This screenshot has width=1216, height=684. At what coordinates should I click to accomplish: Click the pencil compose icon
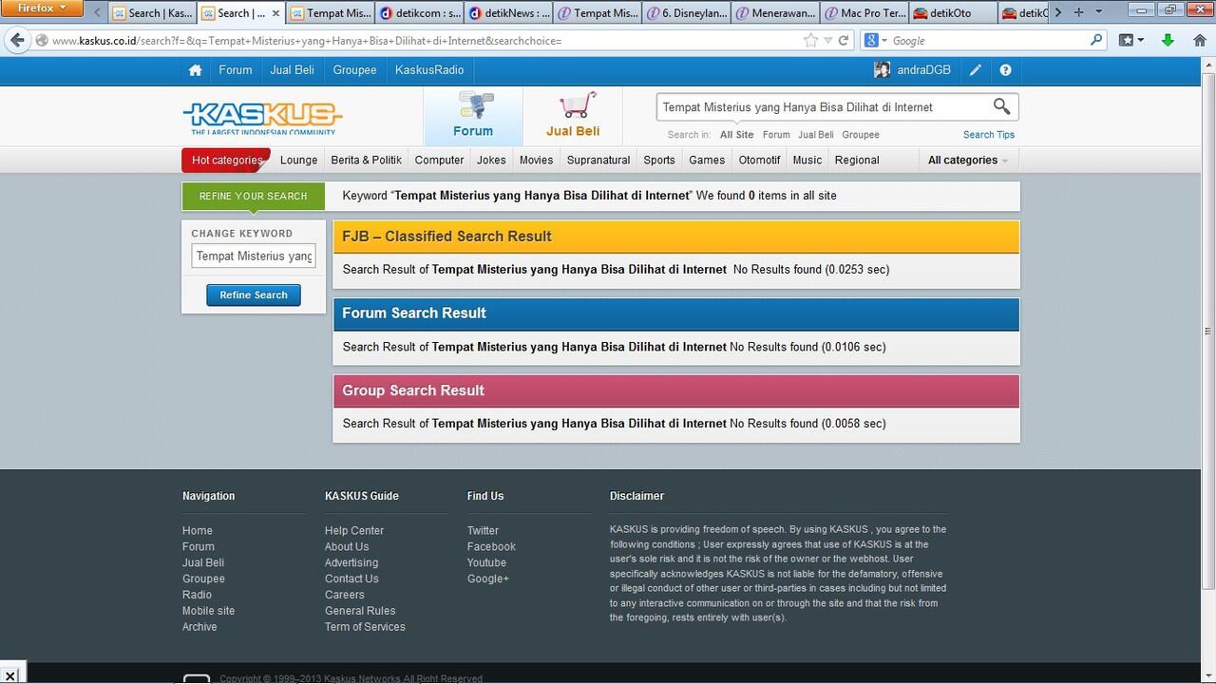[976, 70]
